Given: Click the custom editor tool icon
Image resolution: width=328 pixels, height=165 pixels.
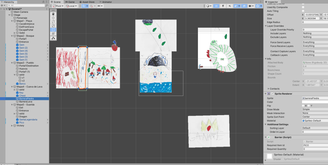Looking at the screenshot, I should tap(53, 38).
